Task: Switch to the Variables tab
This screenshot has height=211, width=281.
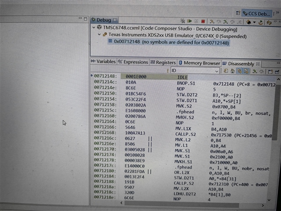Action: [x=104, y=62]
